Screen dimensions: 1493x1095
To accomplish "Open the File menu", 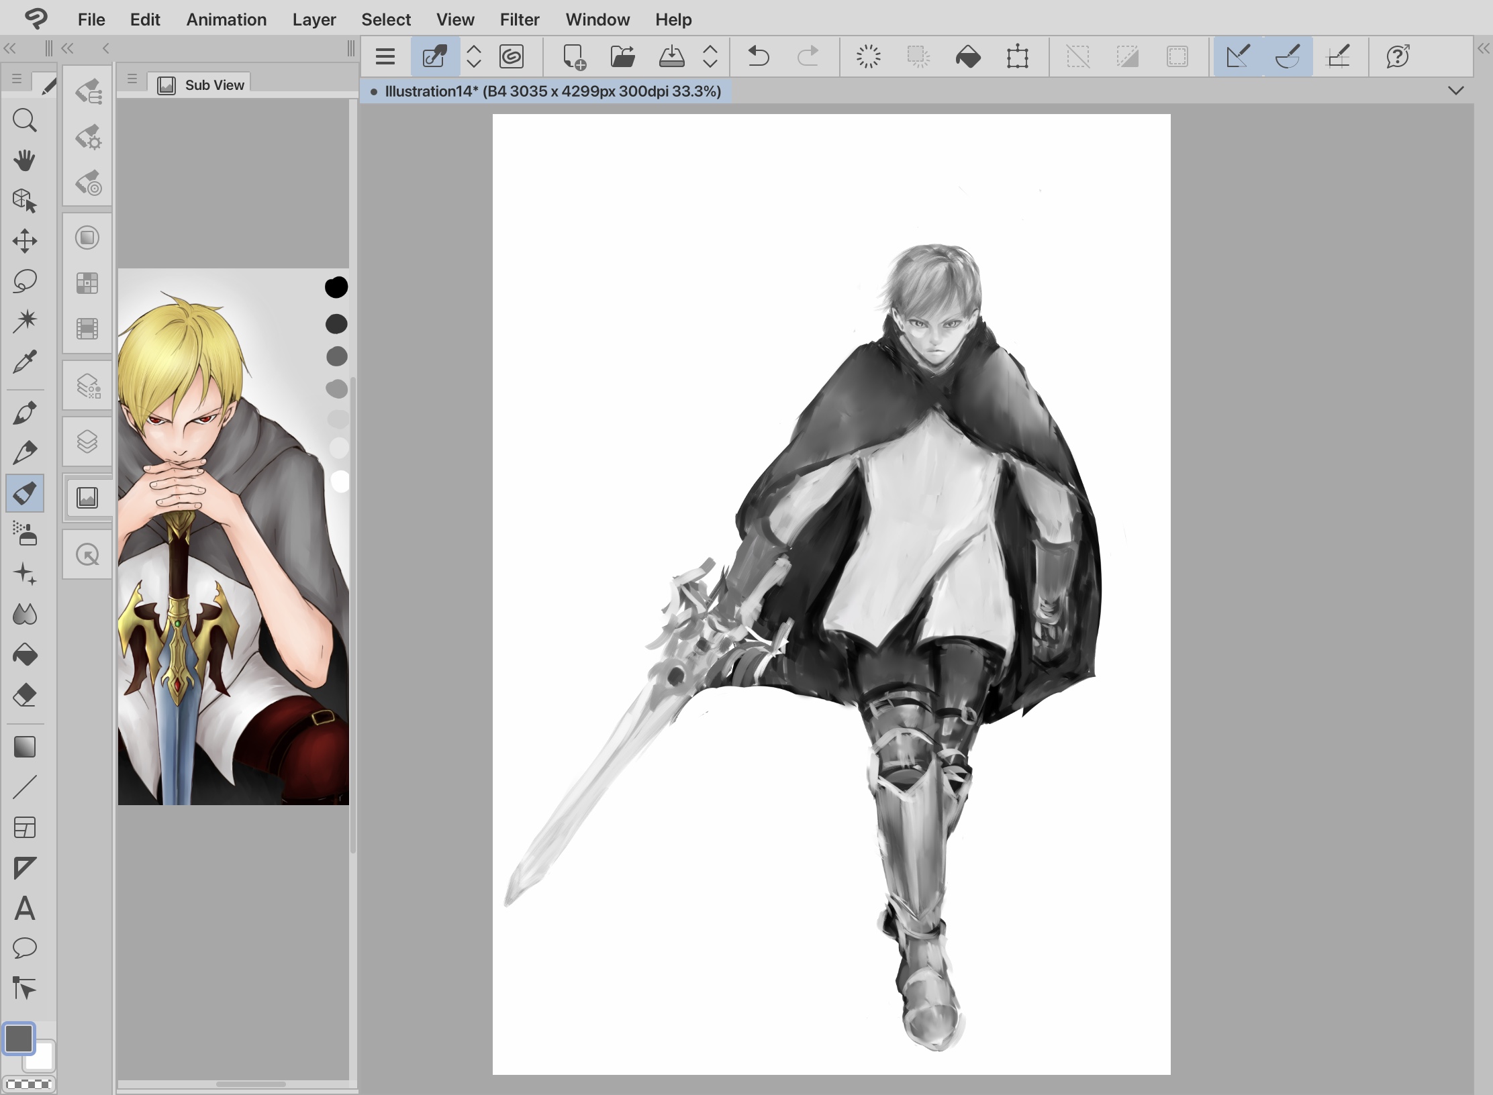I will [91, 19].
